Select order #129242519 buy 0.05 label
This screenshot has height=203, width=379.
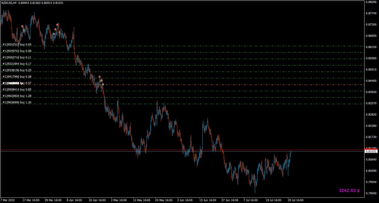point(17,45)
